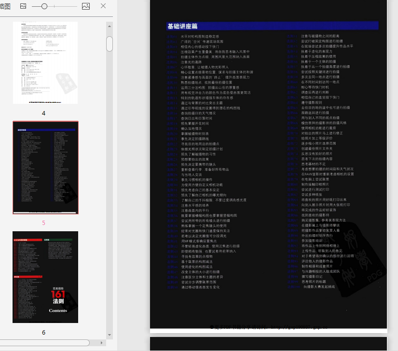This screenshot has width=398, height=351.
Task: Click the line 预想要拍出的效果
Action: (x=195, y=159)
